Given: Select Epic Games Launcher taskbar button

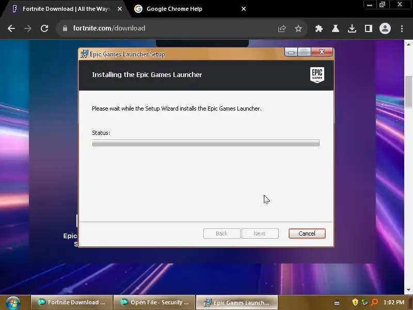Looking at the screenshot, I should click(x=237, y=302).
